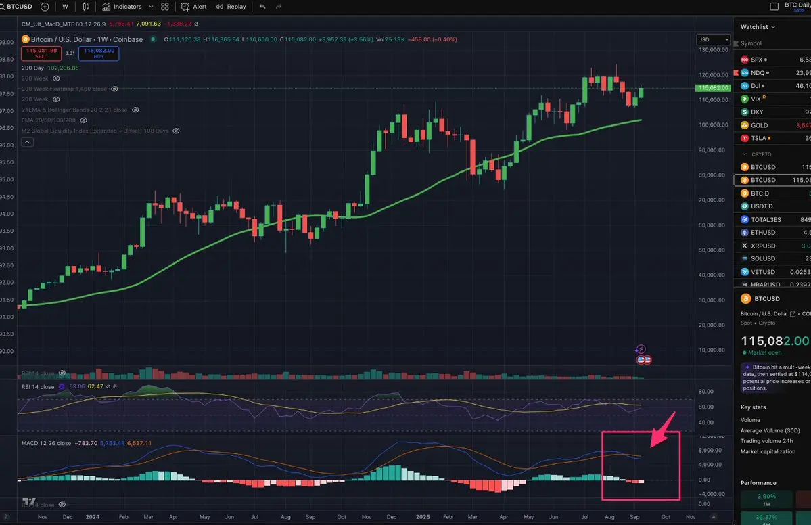811x525 pixels.
Task: Click the red NDQ flag marker
Action: (736, 73)
